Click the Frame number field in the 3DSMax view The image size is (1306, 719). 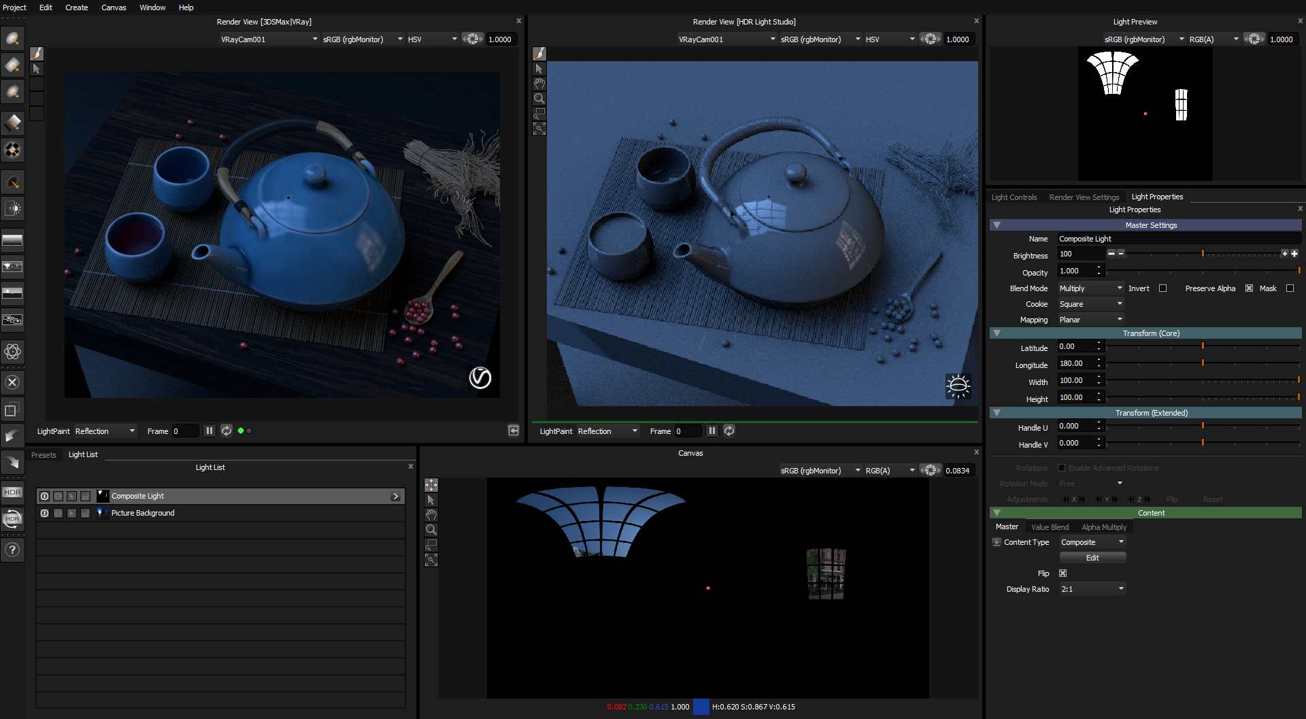[x=185, y=431]
